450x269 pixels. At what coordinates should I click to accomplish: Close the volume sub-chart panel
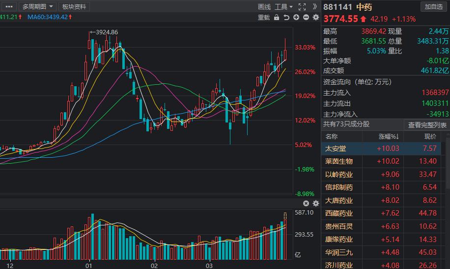pos(306,203)
